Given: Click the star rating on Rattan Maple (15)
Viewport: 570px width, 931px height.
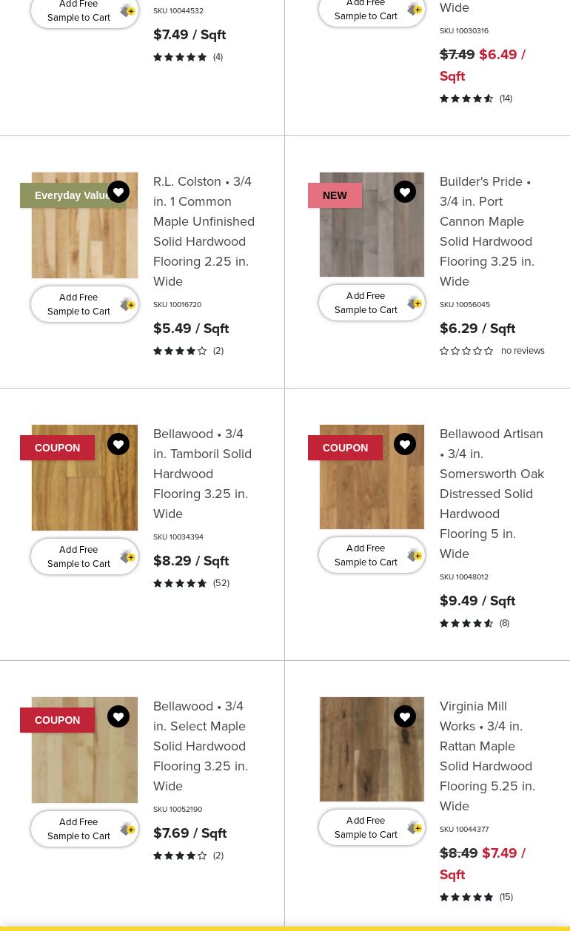Looking at the screenshot, I should 466,897.
